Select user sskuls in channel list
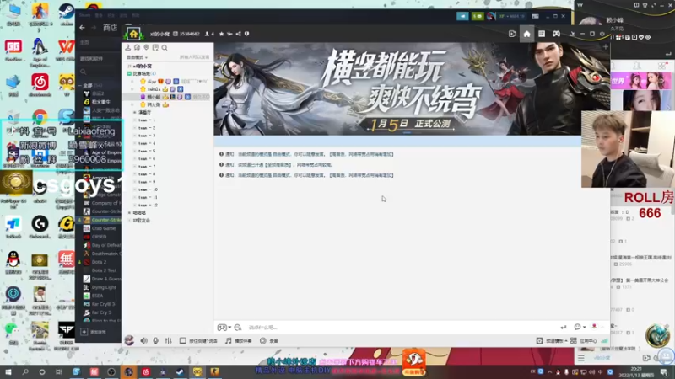675x379 pixels. [154, 89]
